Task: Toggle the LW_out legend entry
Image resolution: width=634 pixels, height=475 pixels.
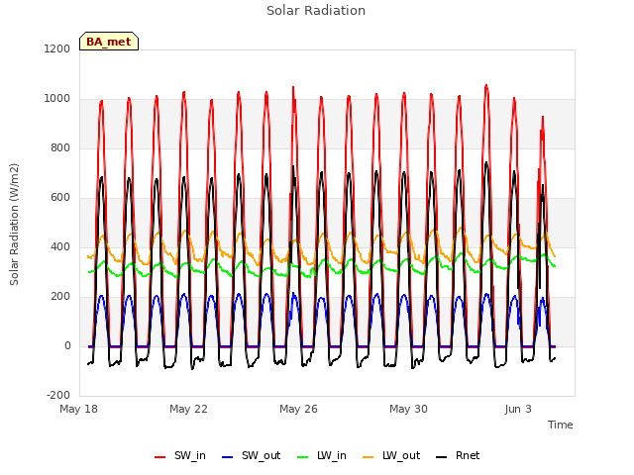Action: pos(391,456)
